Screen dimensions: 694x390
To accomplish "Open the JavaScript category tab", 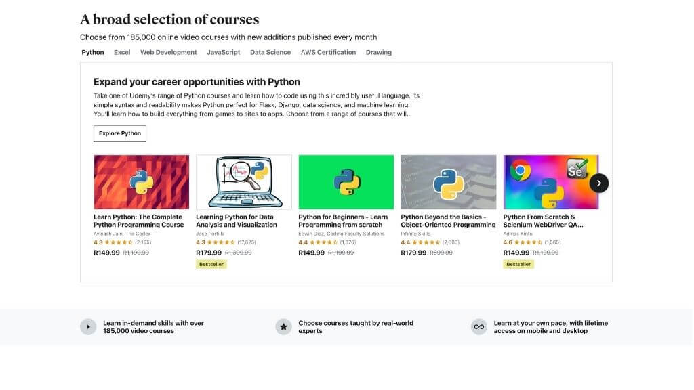I will tap(224, 52).
